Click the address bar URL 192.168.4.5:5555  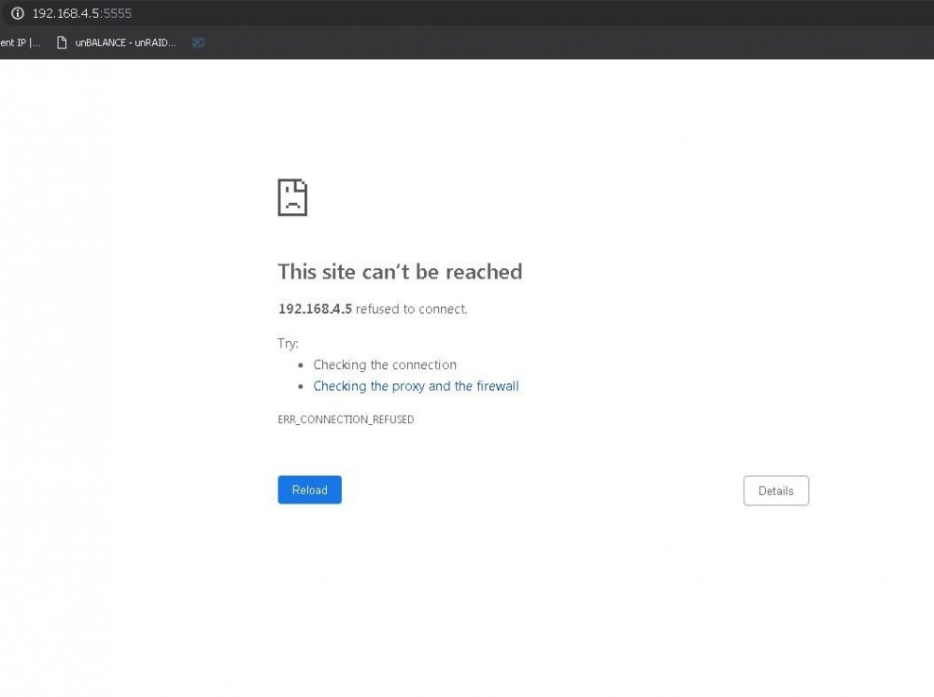(x=81, y=13)
